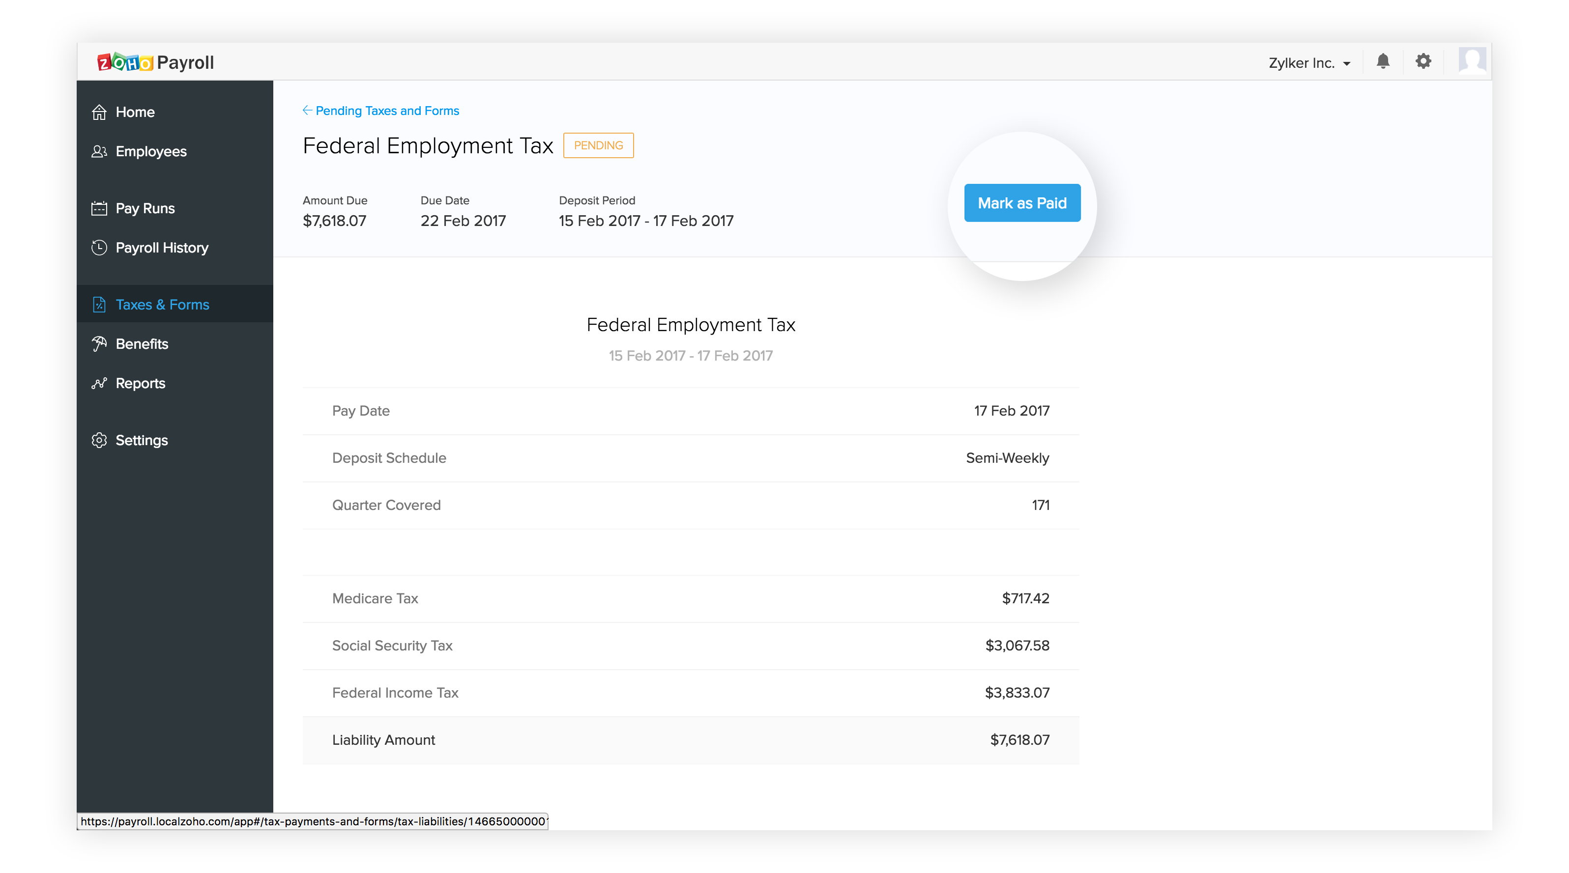Open the Employees section icon
Screen dimensions: 1569x873
tap(99, 151)
